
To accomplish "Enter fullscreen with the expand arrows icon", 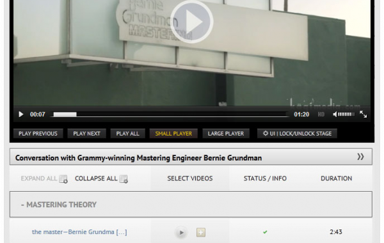I will click(x=363, y=114).
